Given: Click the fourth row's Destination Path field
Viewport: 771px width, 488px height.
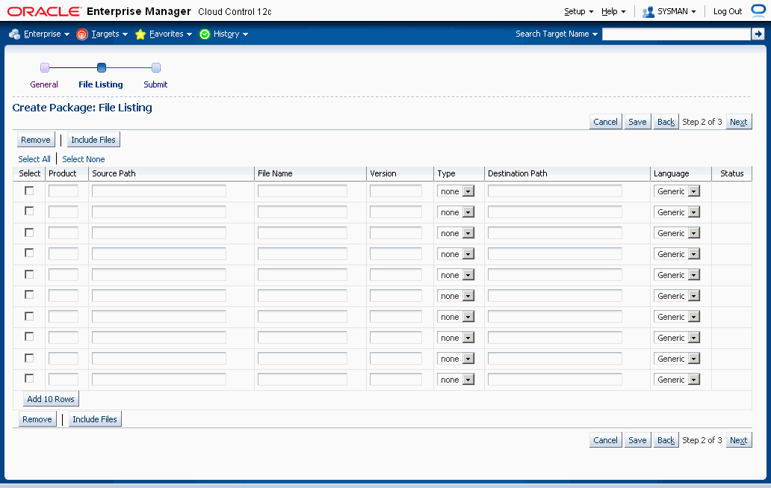Looking at the screenshot, I should pyautogui.click(x=554, y=254).
